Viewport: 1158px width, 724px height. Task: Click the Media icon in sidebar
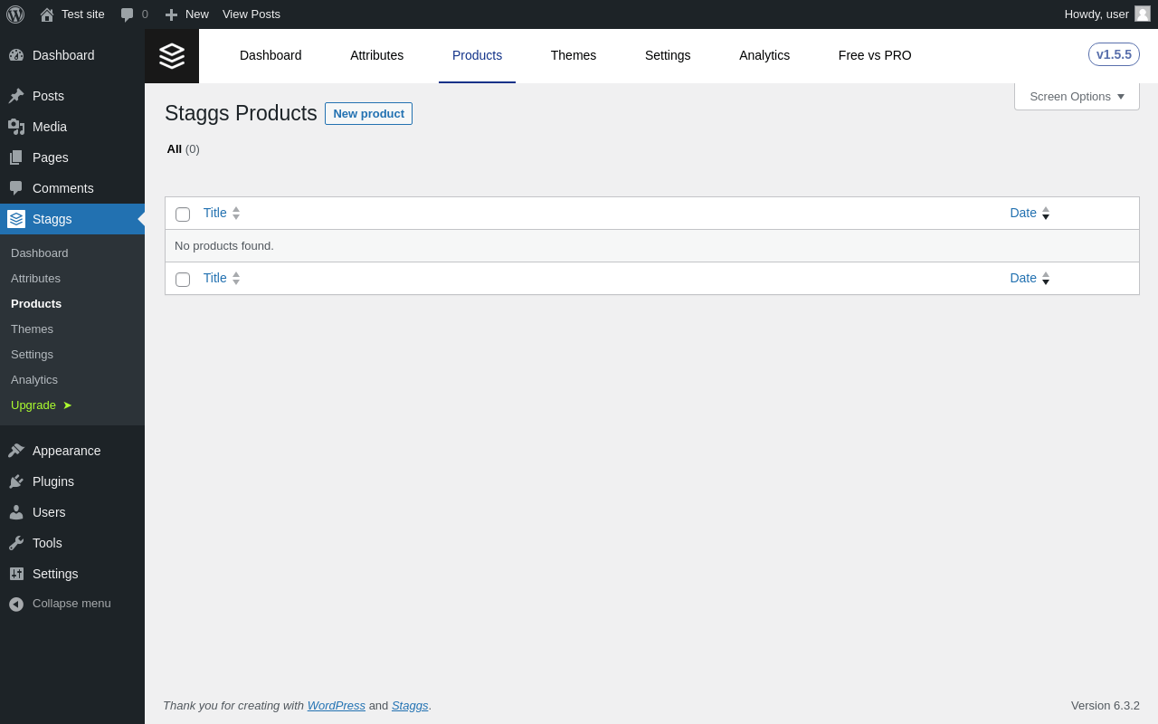click(x=16, y=127)
